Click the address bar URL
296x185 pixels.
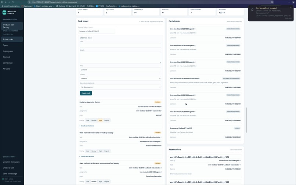[54, 2]
